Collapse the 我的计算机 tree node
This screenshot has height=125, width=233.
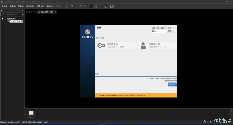2,19
